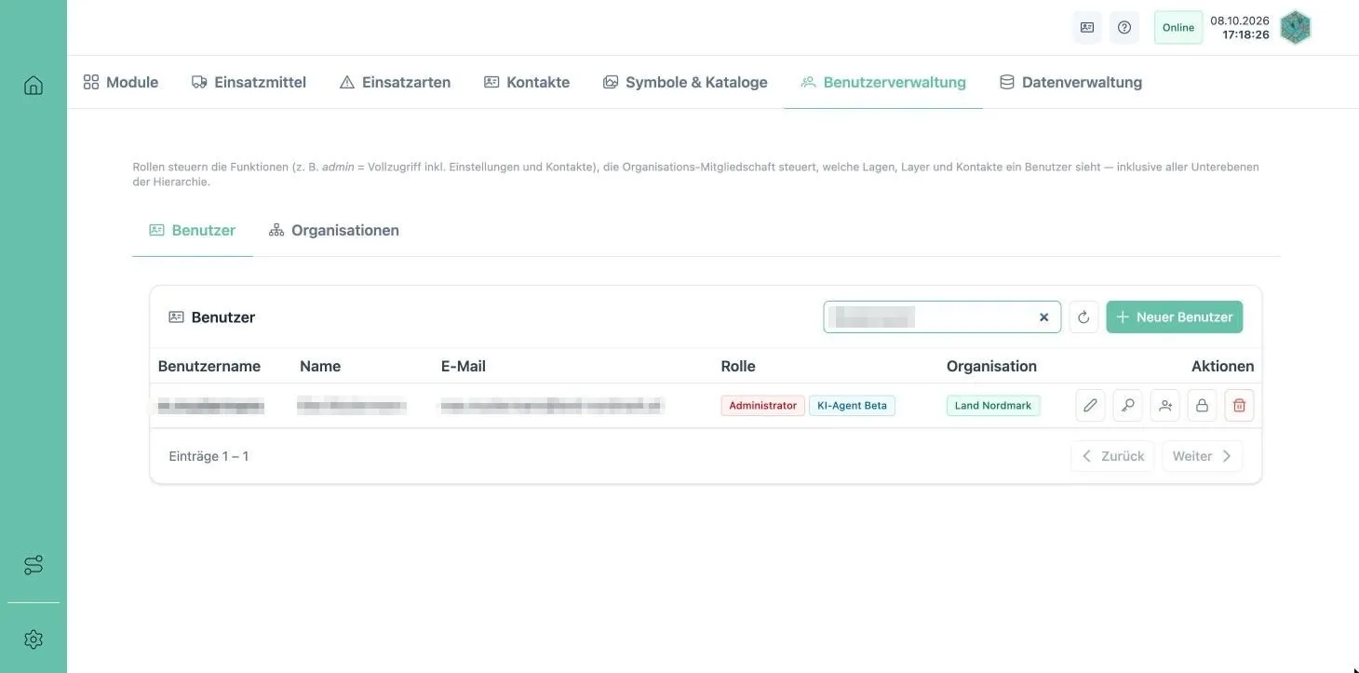Click the Administrator role badge
The width and height of the screenshot is (1359, 673).
coord(763,406)
